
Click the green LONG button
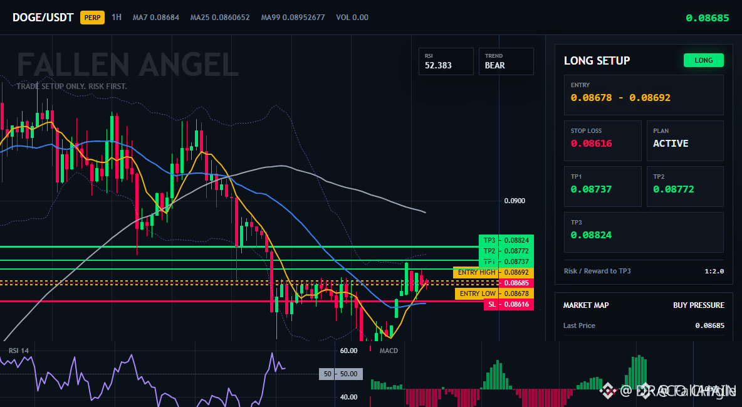pyautogui.click(x=703, y=60)
